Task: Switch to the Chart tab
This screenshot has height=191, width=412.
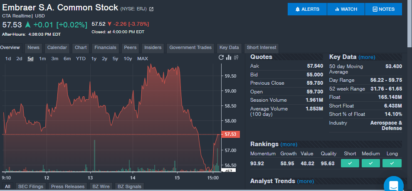Action: pos(81,48)
